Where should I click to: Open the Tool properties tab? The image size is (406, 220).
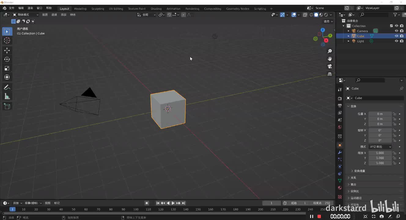[x=340, y=89]
